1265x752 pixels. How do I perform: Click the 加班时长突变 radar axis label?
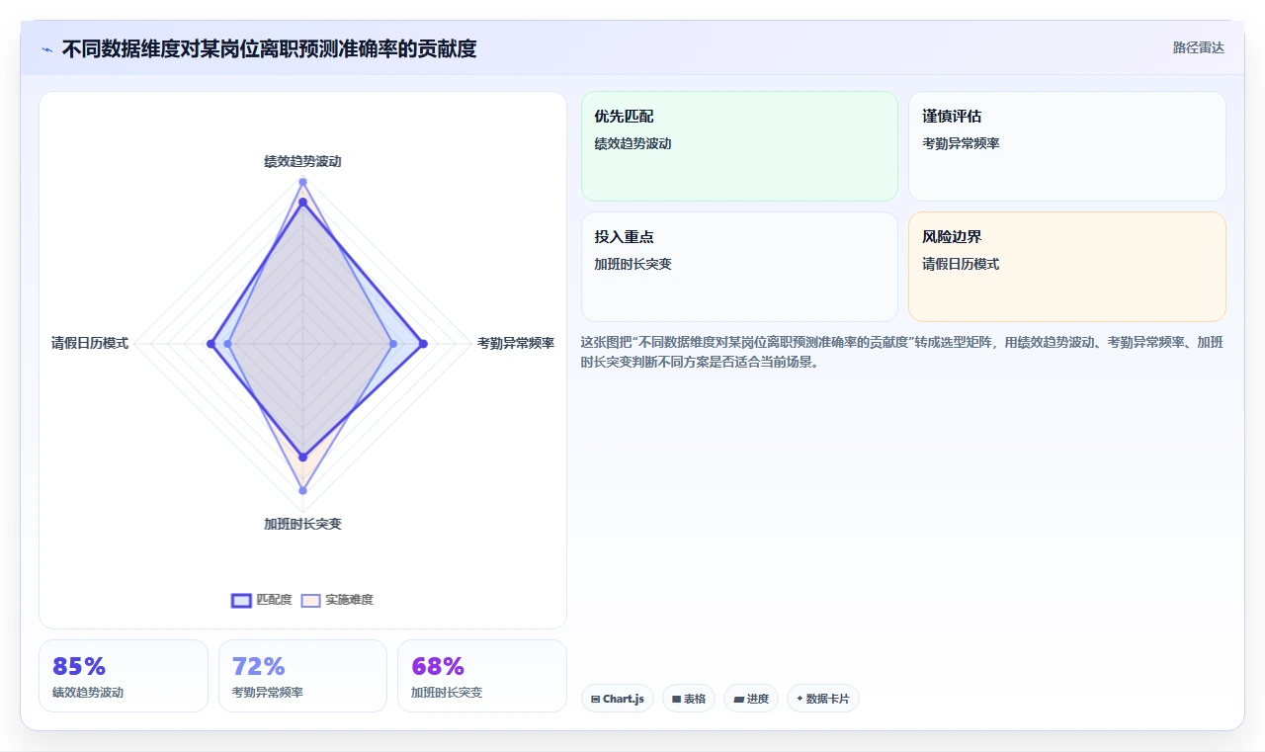point(302,524)
